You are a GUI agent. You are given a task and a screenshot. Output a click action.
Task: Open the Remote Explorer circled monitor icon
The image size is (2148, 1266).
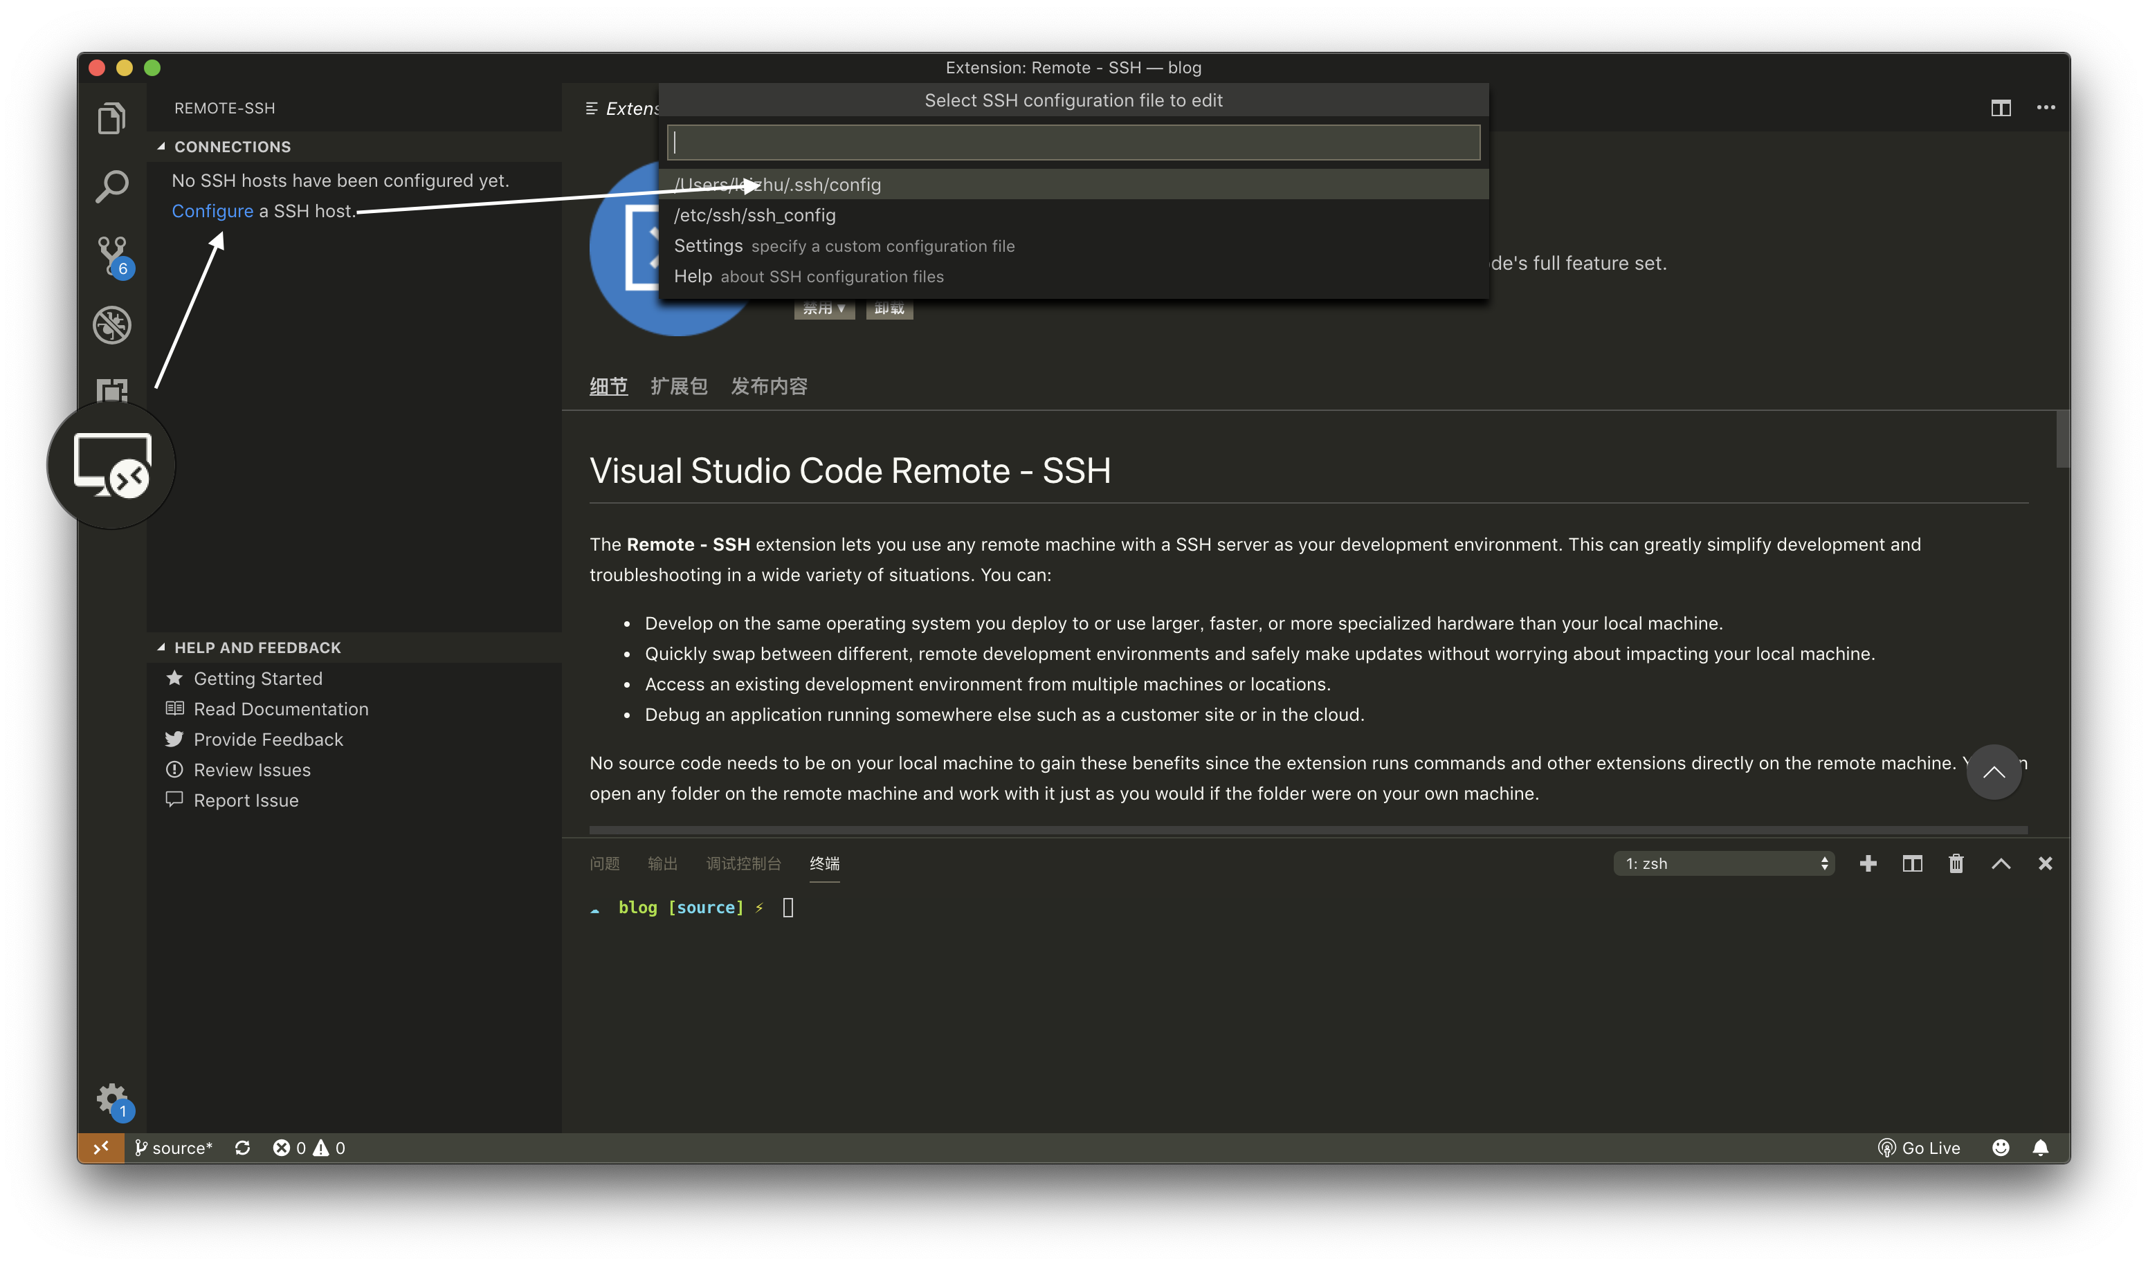[112, 465]
